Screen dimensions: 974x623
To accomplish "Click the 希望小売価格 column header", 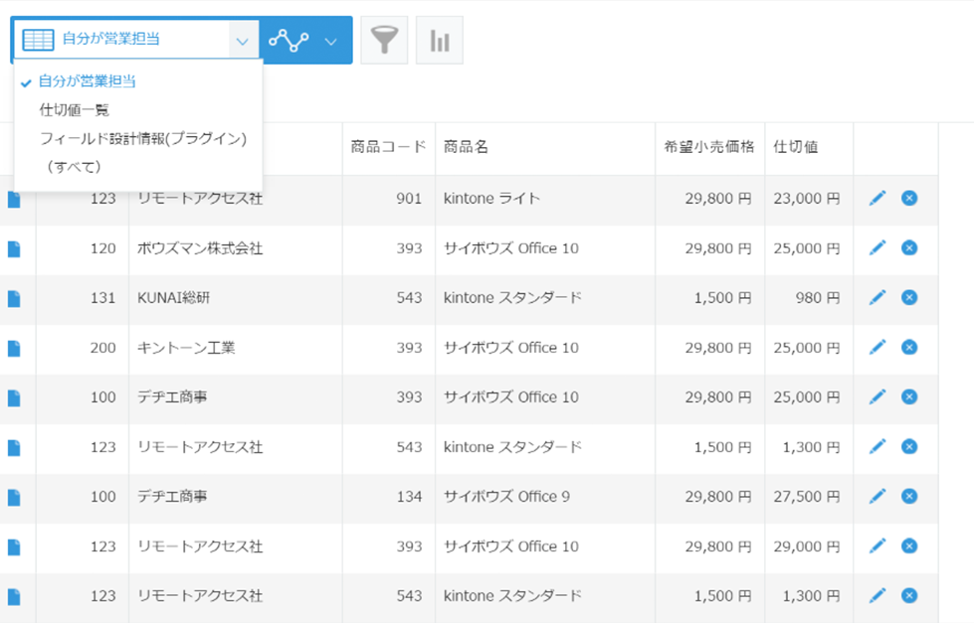I will (709, 147).
